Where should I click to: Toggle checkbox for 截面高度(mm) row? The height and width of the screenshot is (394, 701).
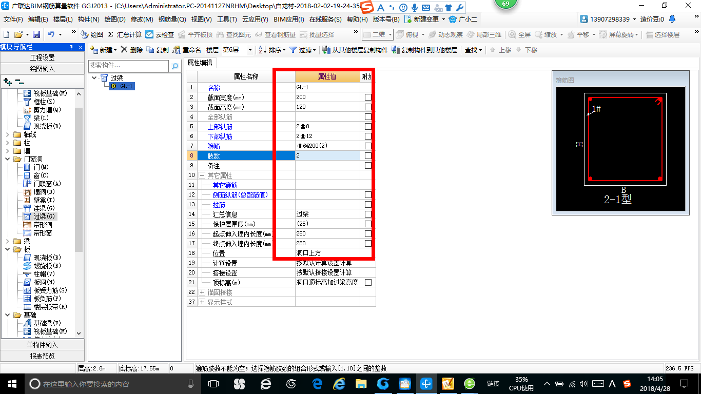pos(368,107)
